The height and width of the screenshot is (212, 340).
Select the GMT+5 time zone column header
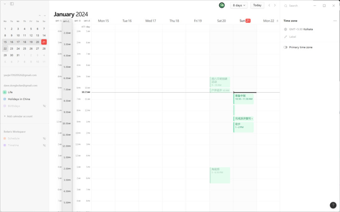click(66, 21)
